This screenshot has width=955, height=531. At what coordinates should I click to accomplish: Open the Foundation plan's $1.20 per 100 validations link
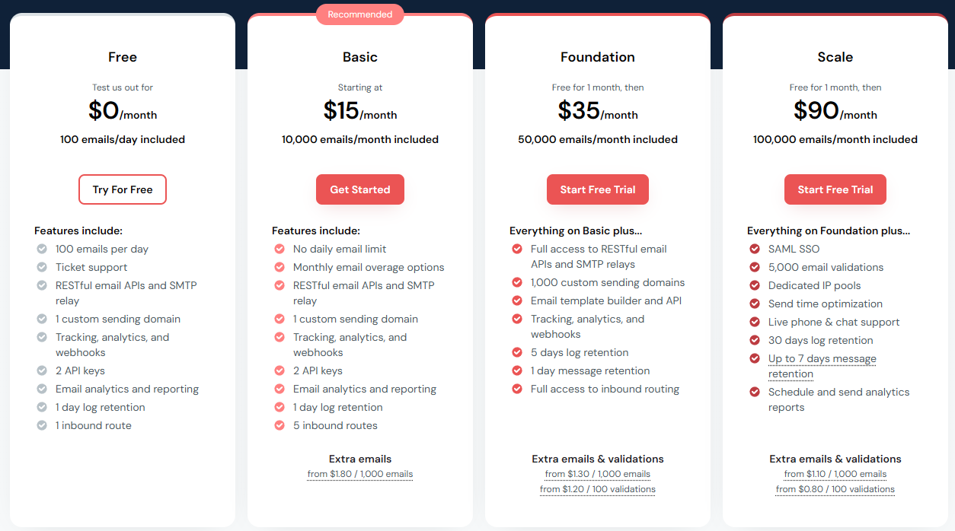click(x=598, y=489)
